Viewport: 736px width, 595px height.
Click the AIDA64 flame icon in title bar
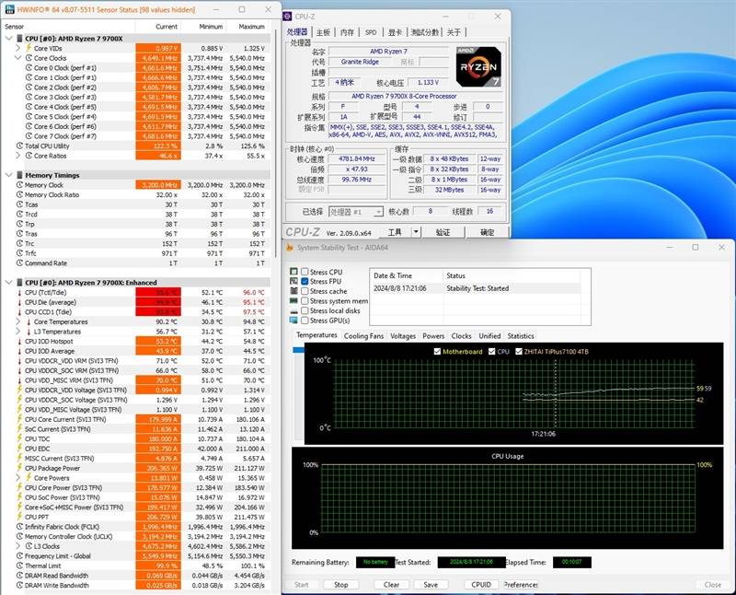(290, 247)
